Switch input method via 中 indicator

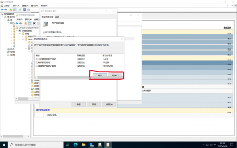point(215,145)
